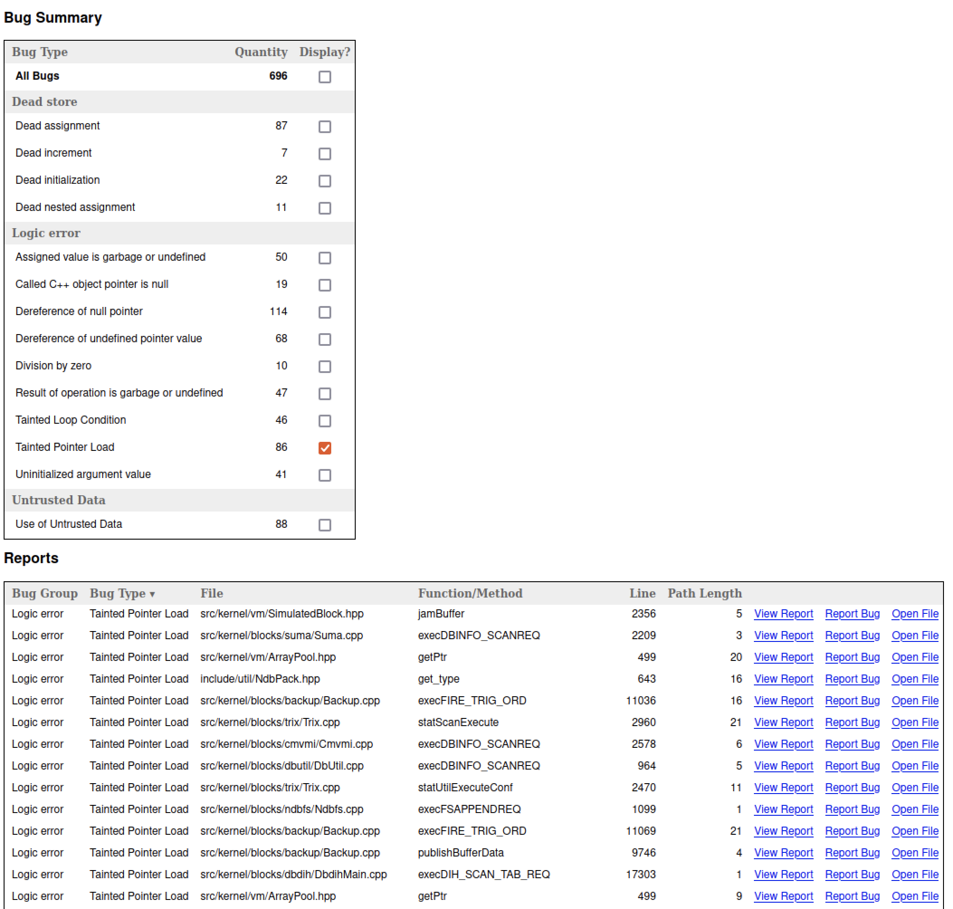The width and height of the screenshot is (953, 909).
Task: Open File for execFSAPPENDREQ row
Action: [914, 809]
